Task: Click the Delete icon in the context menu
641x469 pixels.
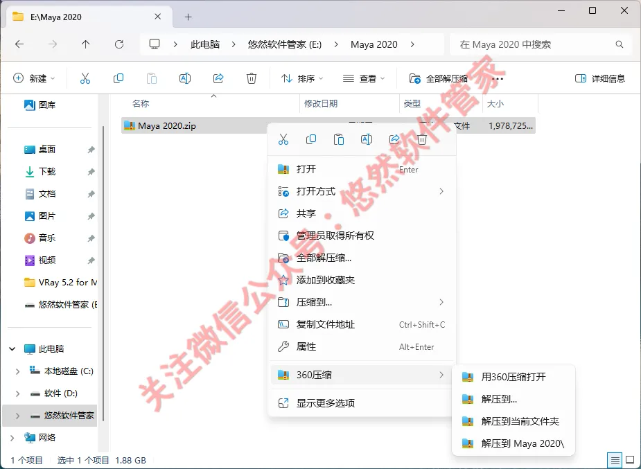Action: tap(422, 140)
